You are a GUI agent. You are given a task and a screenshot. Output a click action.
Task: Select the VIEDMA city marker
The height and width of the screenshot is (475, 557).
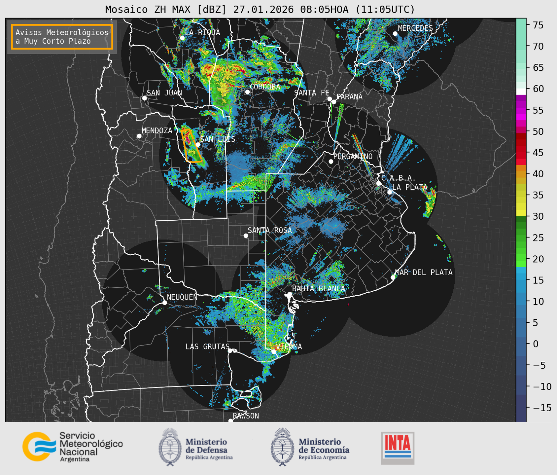coord(274,351)
